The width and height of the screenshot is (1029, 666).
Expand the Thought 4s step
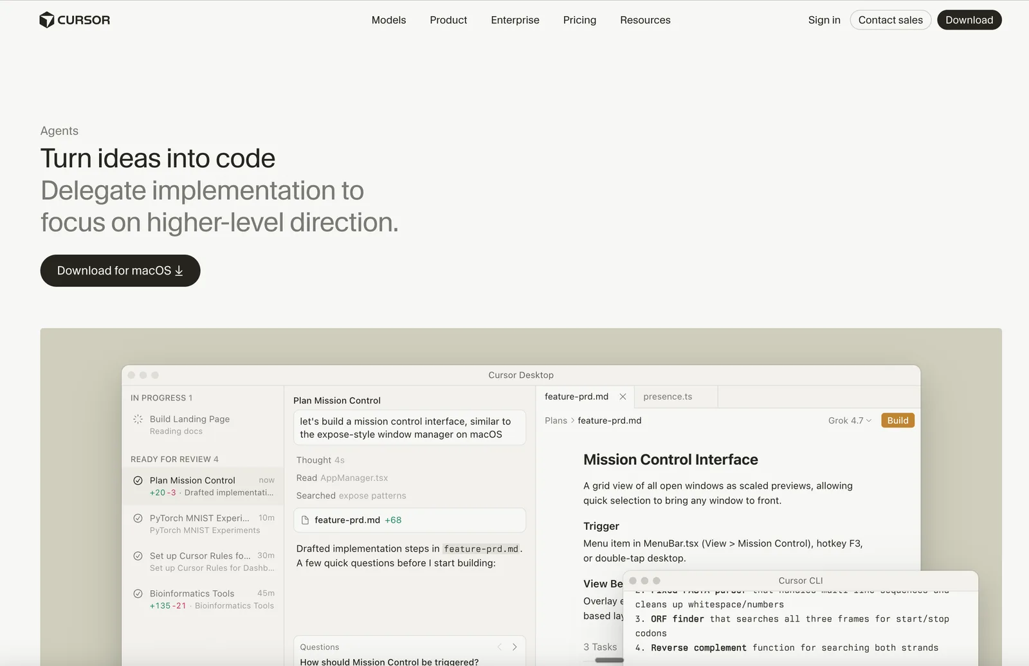point(320,460)
